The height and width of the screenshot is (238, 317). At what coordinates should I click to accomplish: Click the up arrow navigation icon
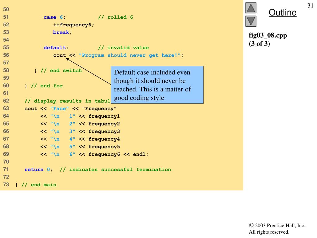(x=251, y=8)
